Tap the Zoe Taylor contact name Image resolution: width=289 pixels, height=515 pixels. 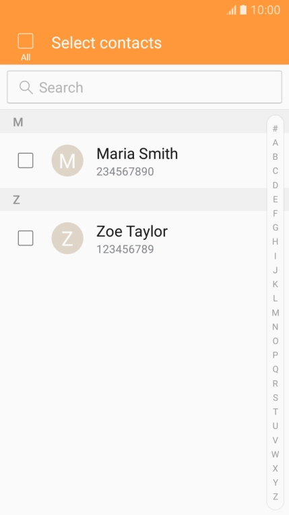tap(132, 232)
